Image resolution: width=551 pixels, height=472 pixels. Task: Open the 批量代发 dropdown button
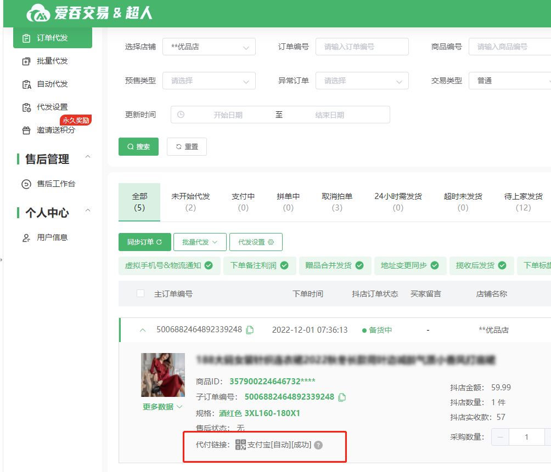pyautogui.click(x=200, y=242)
